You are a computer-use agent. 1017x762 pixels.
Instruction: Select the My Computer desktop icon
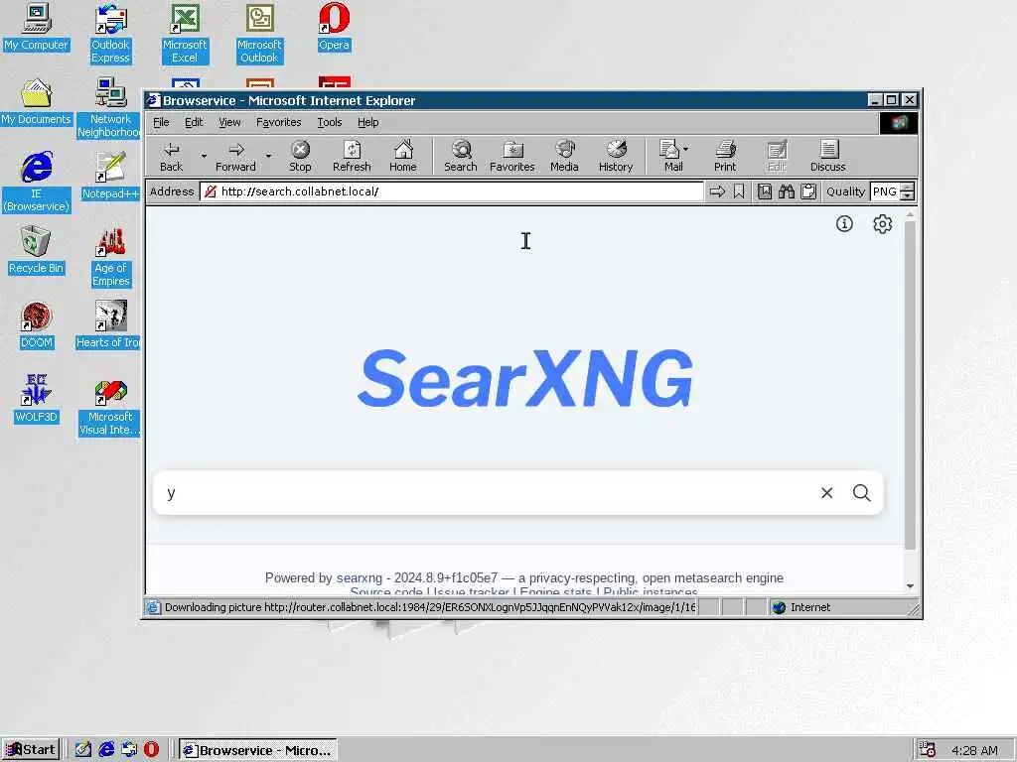click(x=37, y=29)
